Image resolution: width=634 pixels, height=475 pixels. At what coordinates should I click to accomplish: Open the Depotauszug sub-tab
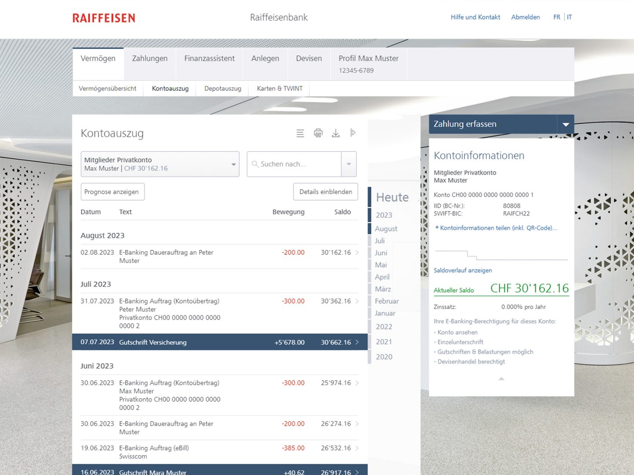click(x=223, y=88)
